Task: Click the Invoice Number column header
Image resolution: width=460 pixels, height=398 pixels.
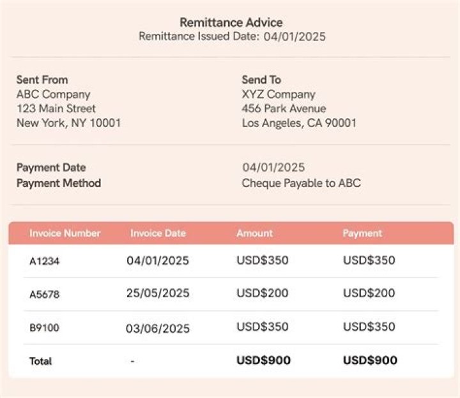Action: click(x=65, y=233)
